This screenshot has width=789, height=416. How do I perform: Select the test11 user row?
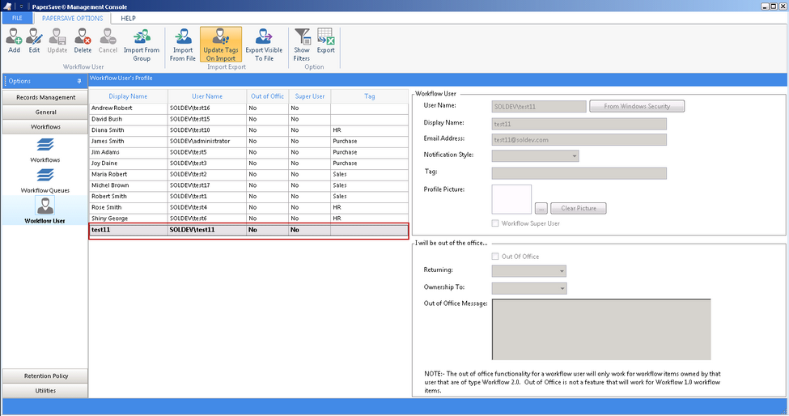[x=248, y=231]
